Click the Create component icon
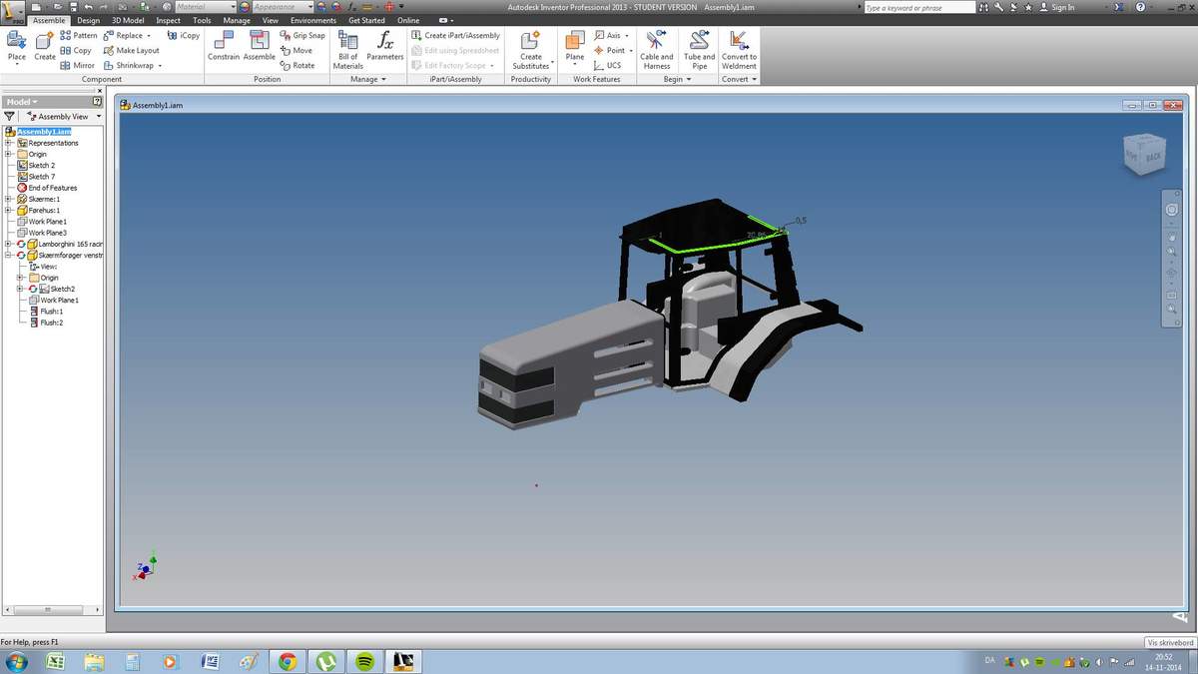Viewport: 1198px width, 674px height. click(x=45, y=46)
